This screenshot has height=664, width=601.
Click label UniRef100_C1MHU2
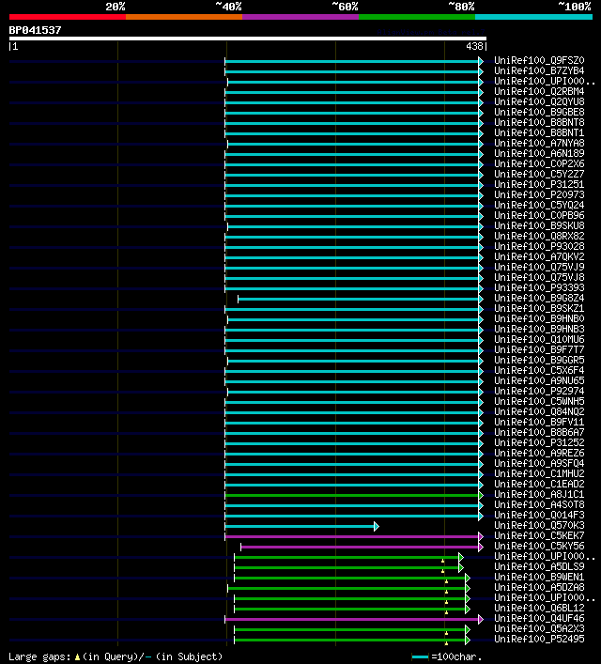pyautogui.click(x=539, y=473)
